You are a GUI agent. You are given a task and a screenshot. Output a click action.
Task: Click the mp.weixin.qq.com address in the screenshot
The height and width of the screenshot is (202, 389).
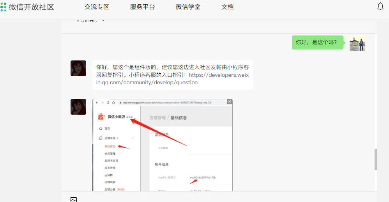pyautogui.click(x=167, y=103)
